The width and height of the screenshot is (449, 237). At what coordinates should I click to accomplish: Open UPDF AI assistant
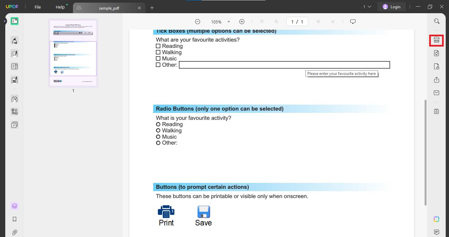click(x=436, y=219)
